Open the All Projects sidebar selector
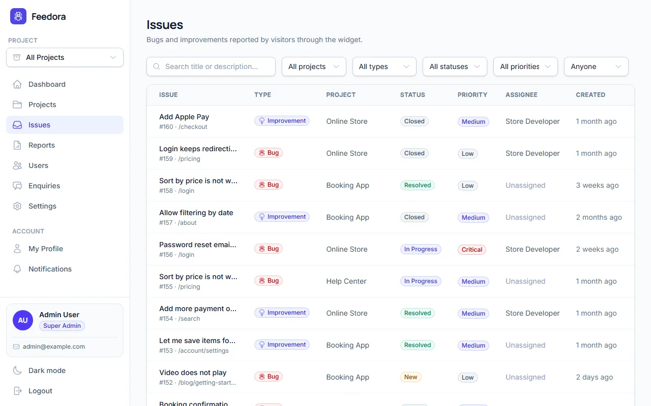Screen dimensions: 651x406 click(x=65, y=57)
